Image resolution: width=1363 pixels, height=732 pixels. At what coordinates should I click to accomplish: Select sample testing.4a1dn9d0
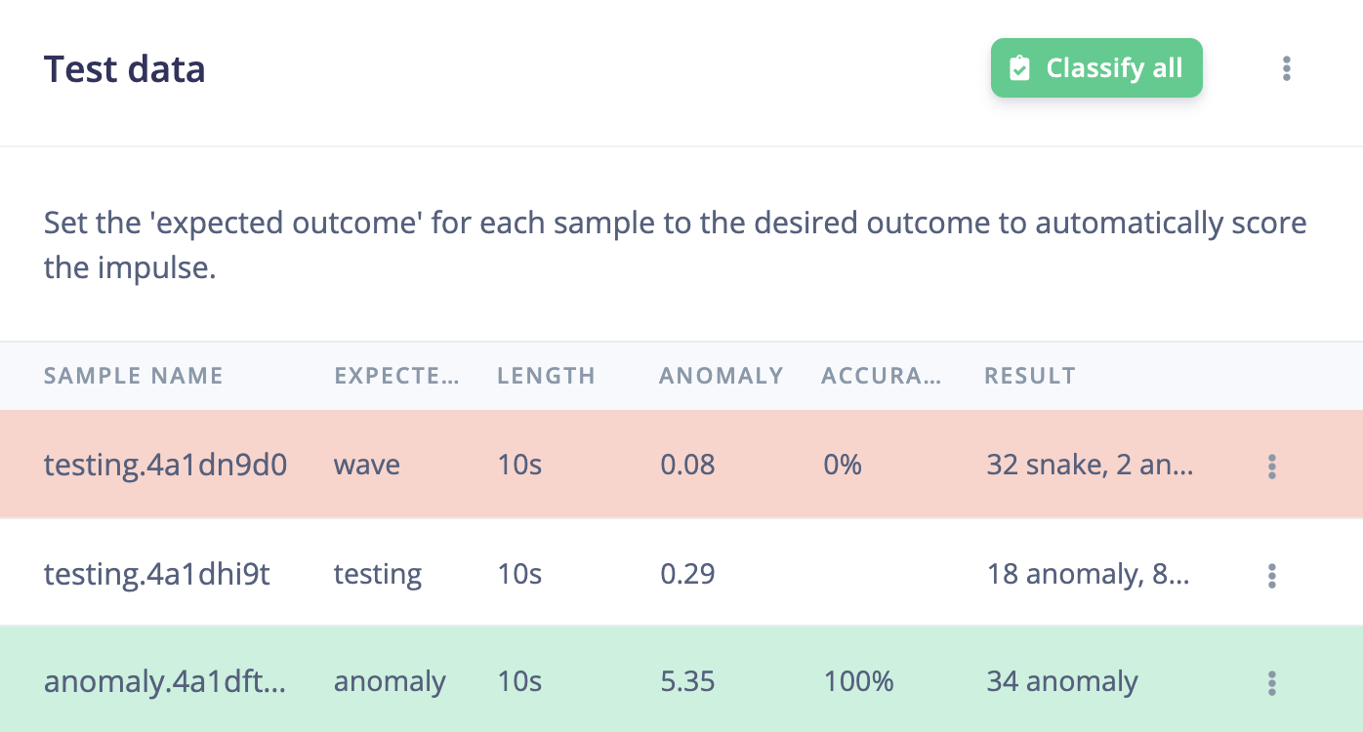click(165, 465)
